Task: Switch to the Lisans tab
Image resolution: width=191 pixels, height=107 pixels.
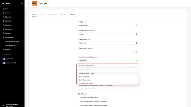Action: click(x=72, y=14)
